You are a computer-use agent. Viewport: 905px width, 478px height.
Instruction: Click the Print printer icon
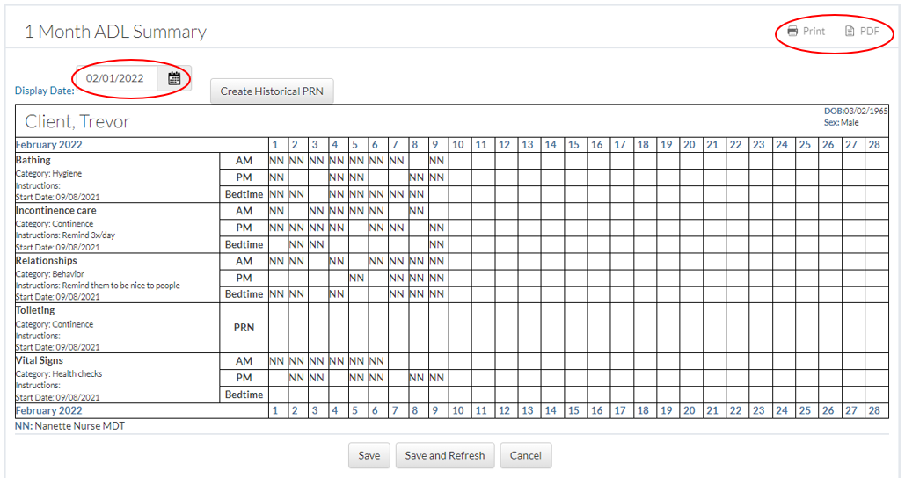792,32
